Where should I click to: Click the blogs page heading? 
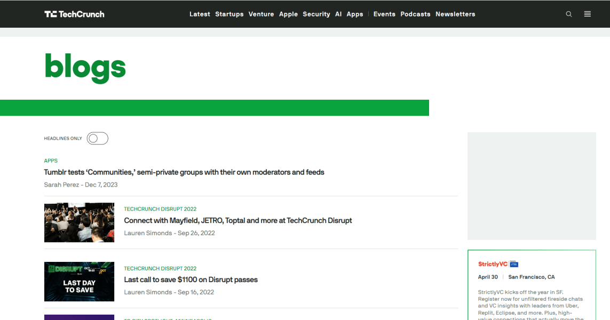[85, 68]
